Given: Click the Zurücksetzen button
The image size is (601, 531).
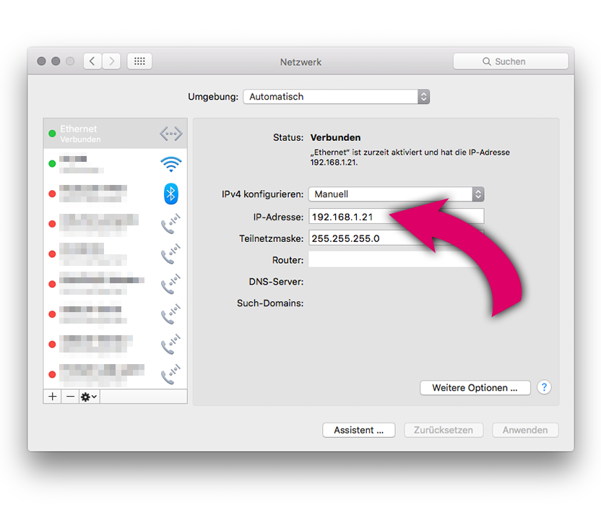Looking at the screenshot, I should click(x=444, y=430).
